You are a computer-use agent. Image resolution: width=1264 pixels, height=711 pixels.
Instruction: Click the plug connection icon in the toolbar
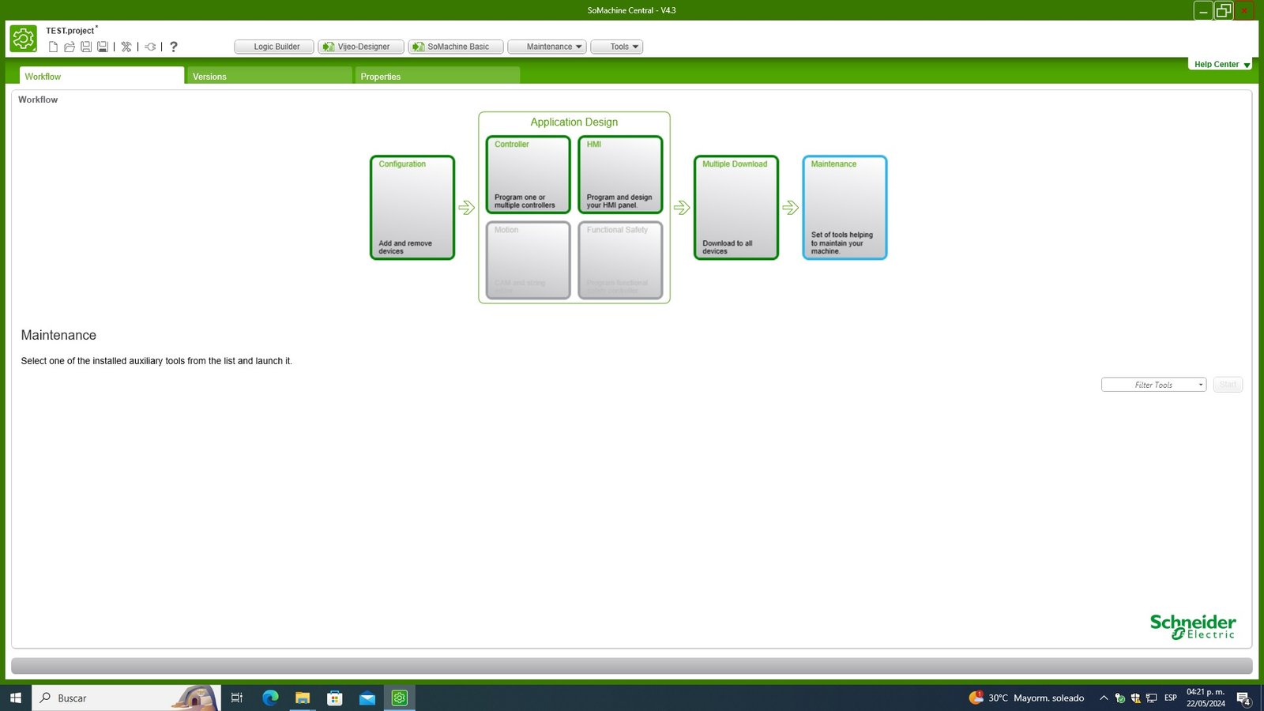pos(150,47)
